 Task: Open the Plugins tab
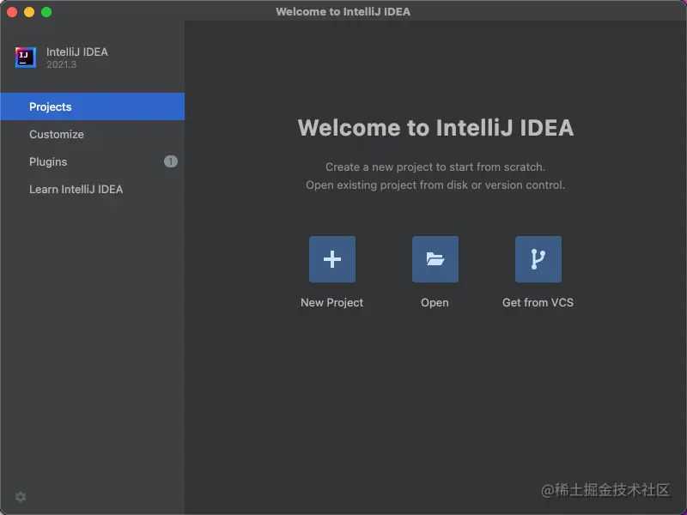pos(48,161)
